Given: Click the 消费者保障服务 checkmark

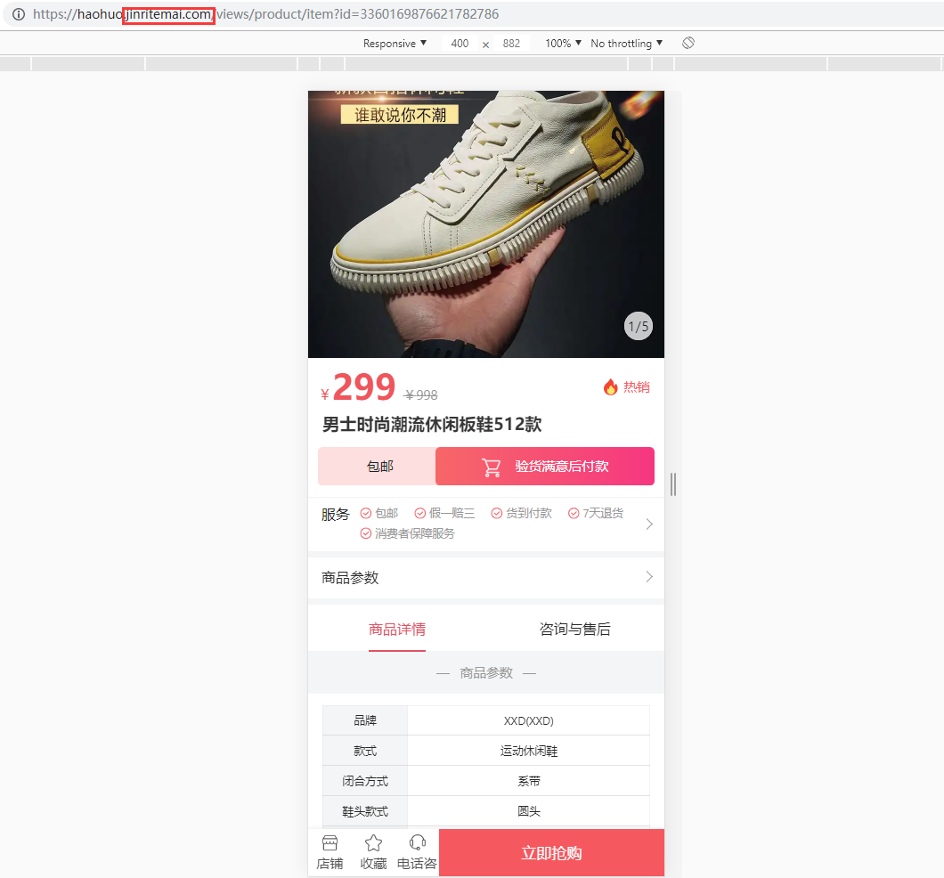Looking at the screenshot, I should coord(365,533).
